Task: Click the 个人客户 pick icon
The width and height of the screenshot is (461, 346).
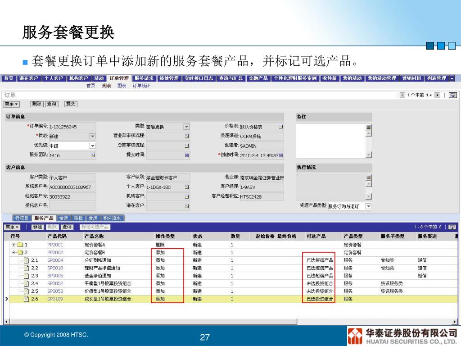Action: pos(187,187)
